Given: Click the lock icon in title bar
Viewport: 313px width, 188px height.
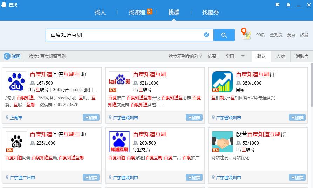Looking at the screenshot, I should (x=288, y=5).
